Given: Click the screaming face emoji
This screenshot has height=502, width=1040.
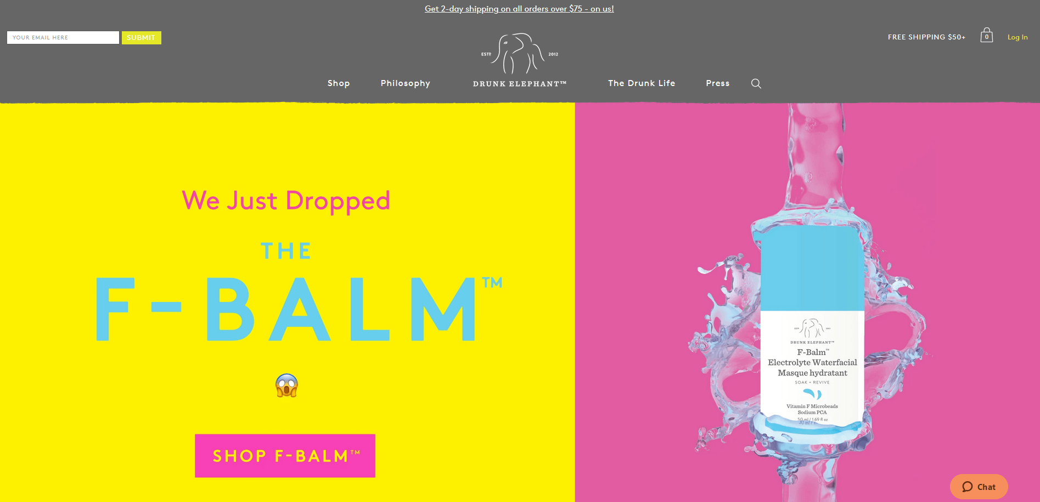Looking at the screenshot, I should [286, 385].
